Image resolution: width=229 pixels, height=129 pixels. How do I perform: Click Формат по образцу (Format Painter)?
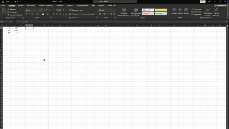pyautogui.click(x=15, y=15)
